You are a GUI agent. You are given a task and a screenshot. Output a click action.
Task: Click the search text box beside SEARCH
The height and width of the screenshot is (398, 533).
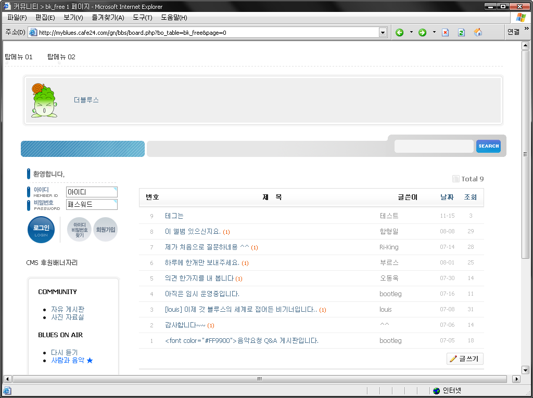point(434,146)
